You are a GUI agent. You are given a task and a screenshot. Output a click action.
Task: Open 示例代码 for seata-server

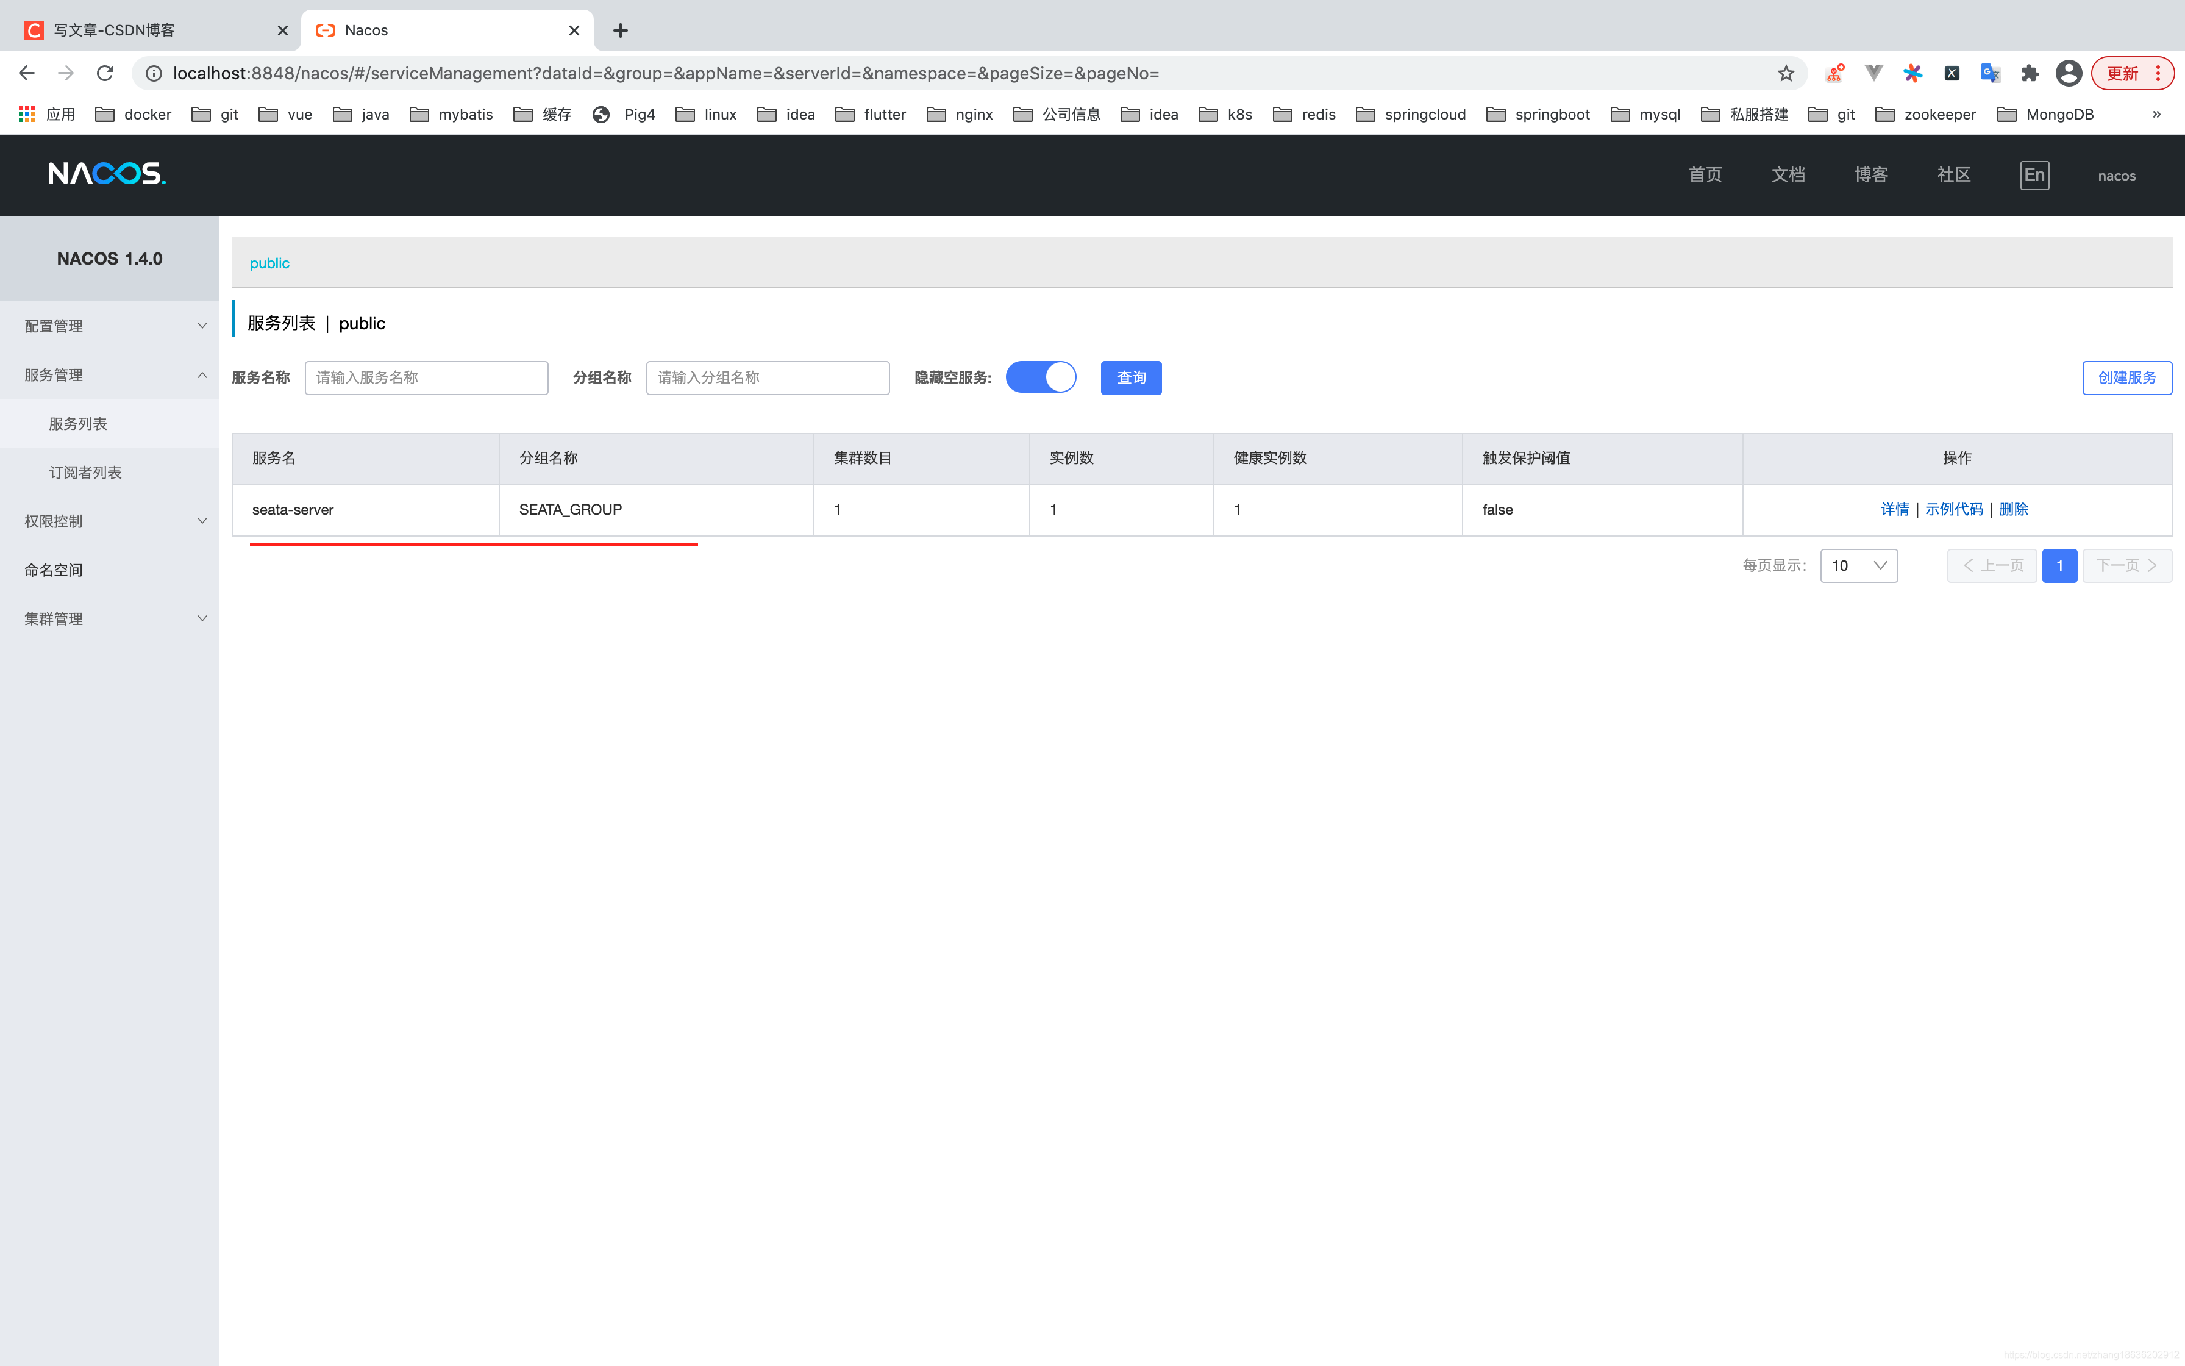(1954, 510)
